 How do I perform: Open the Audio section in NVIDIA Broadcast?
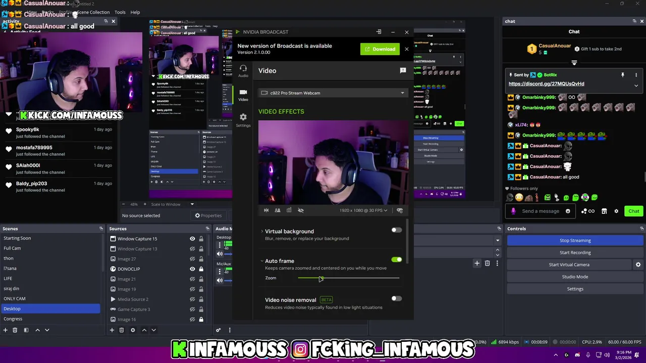click(x=243, y=71)
